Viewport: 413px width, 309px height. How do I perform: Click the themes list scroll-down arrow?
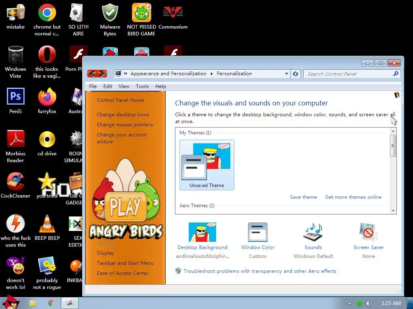(x=393, y=211)
